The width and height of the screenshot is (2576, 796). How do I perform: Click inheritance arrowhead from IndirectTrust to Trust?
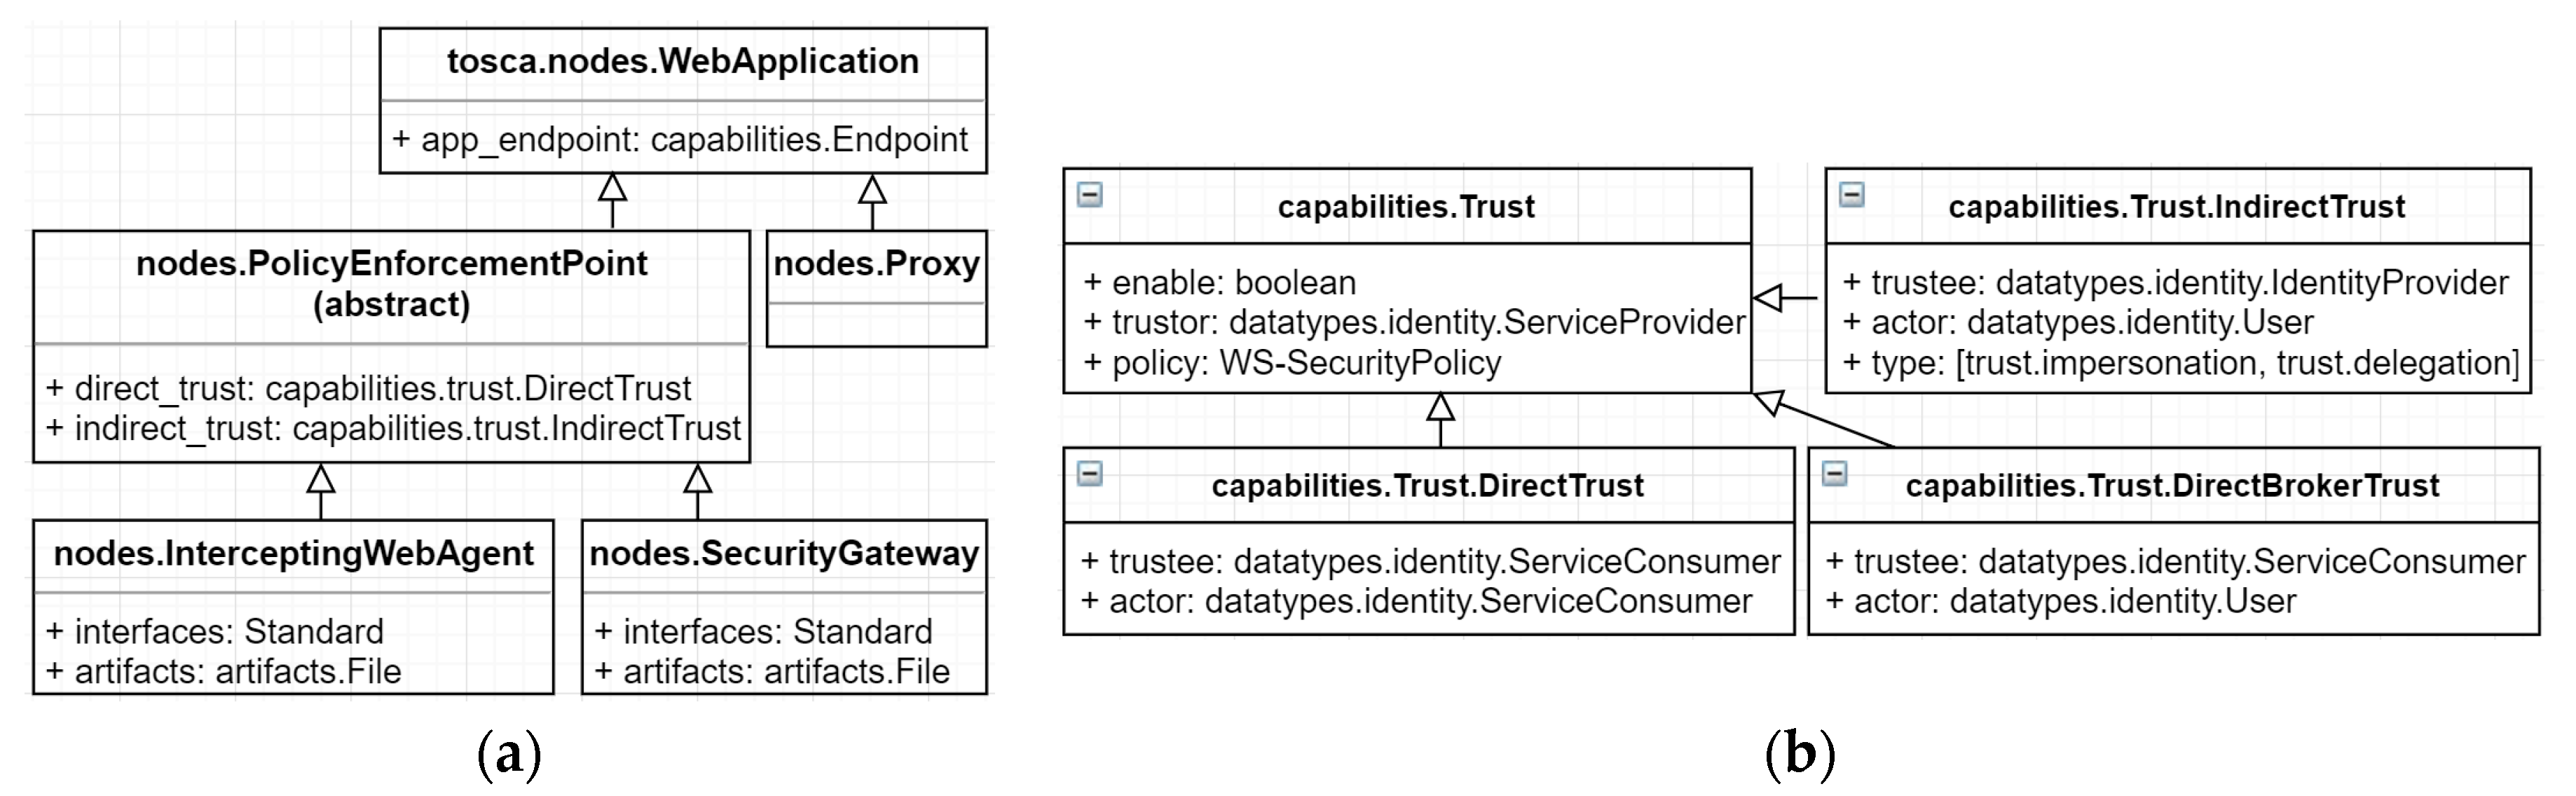coord(1769,298)
